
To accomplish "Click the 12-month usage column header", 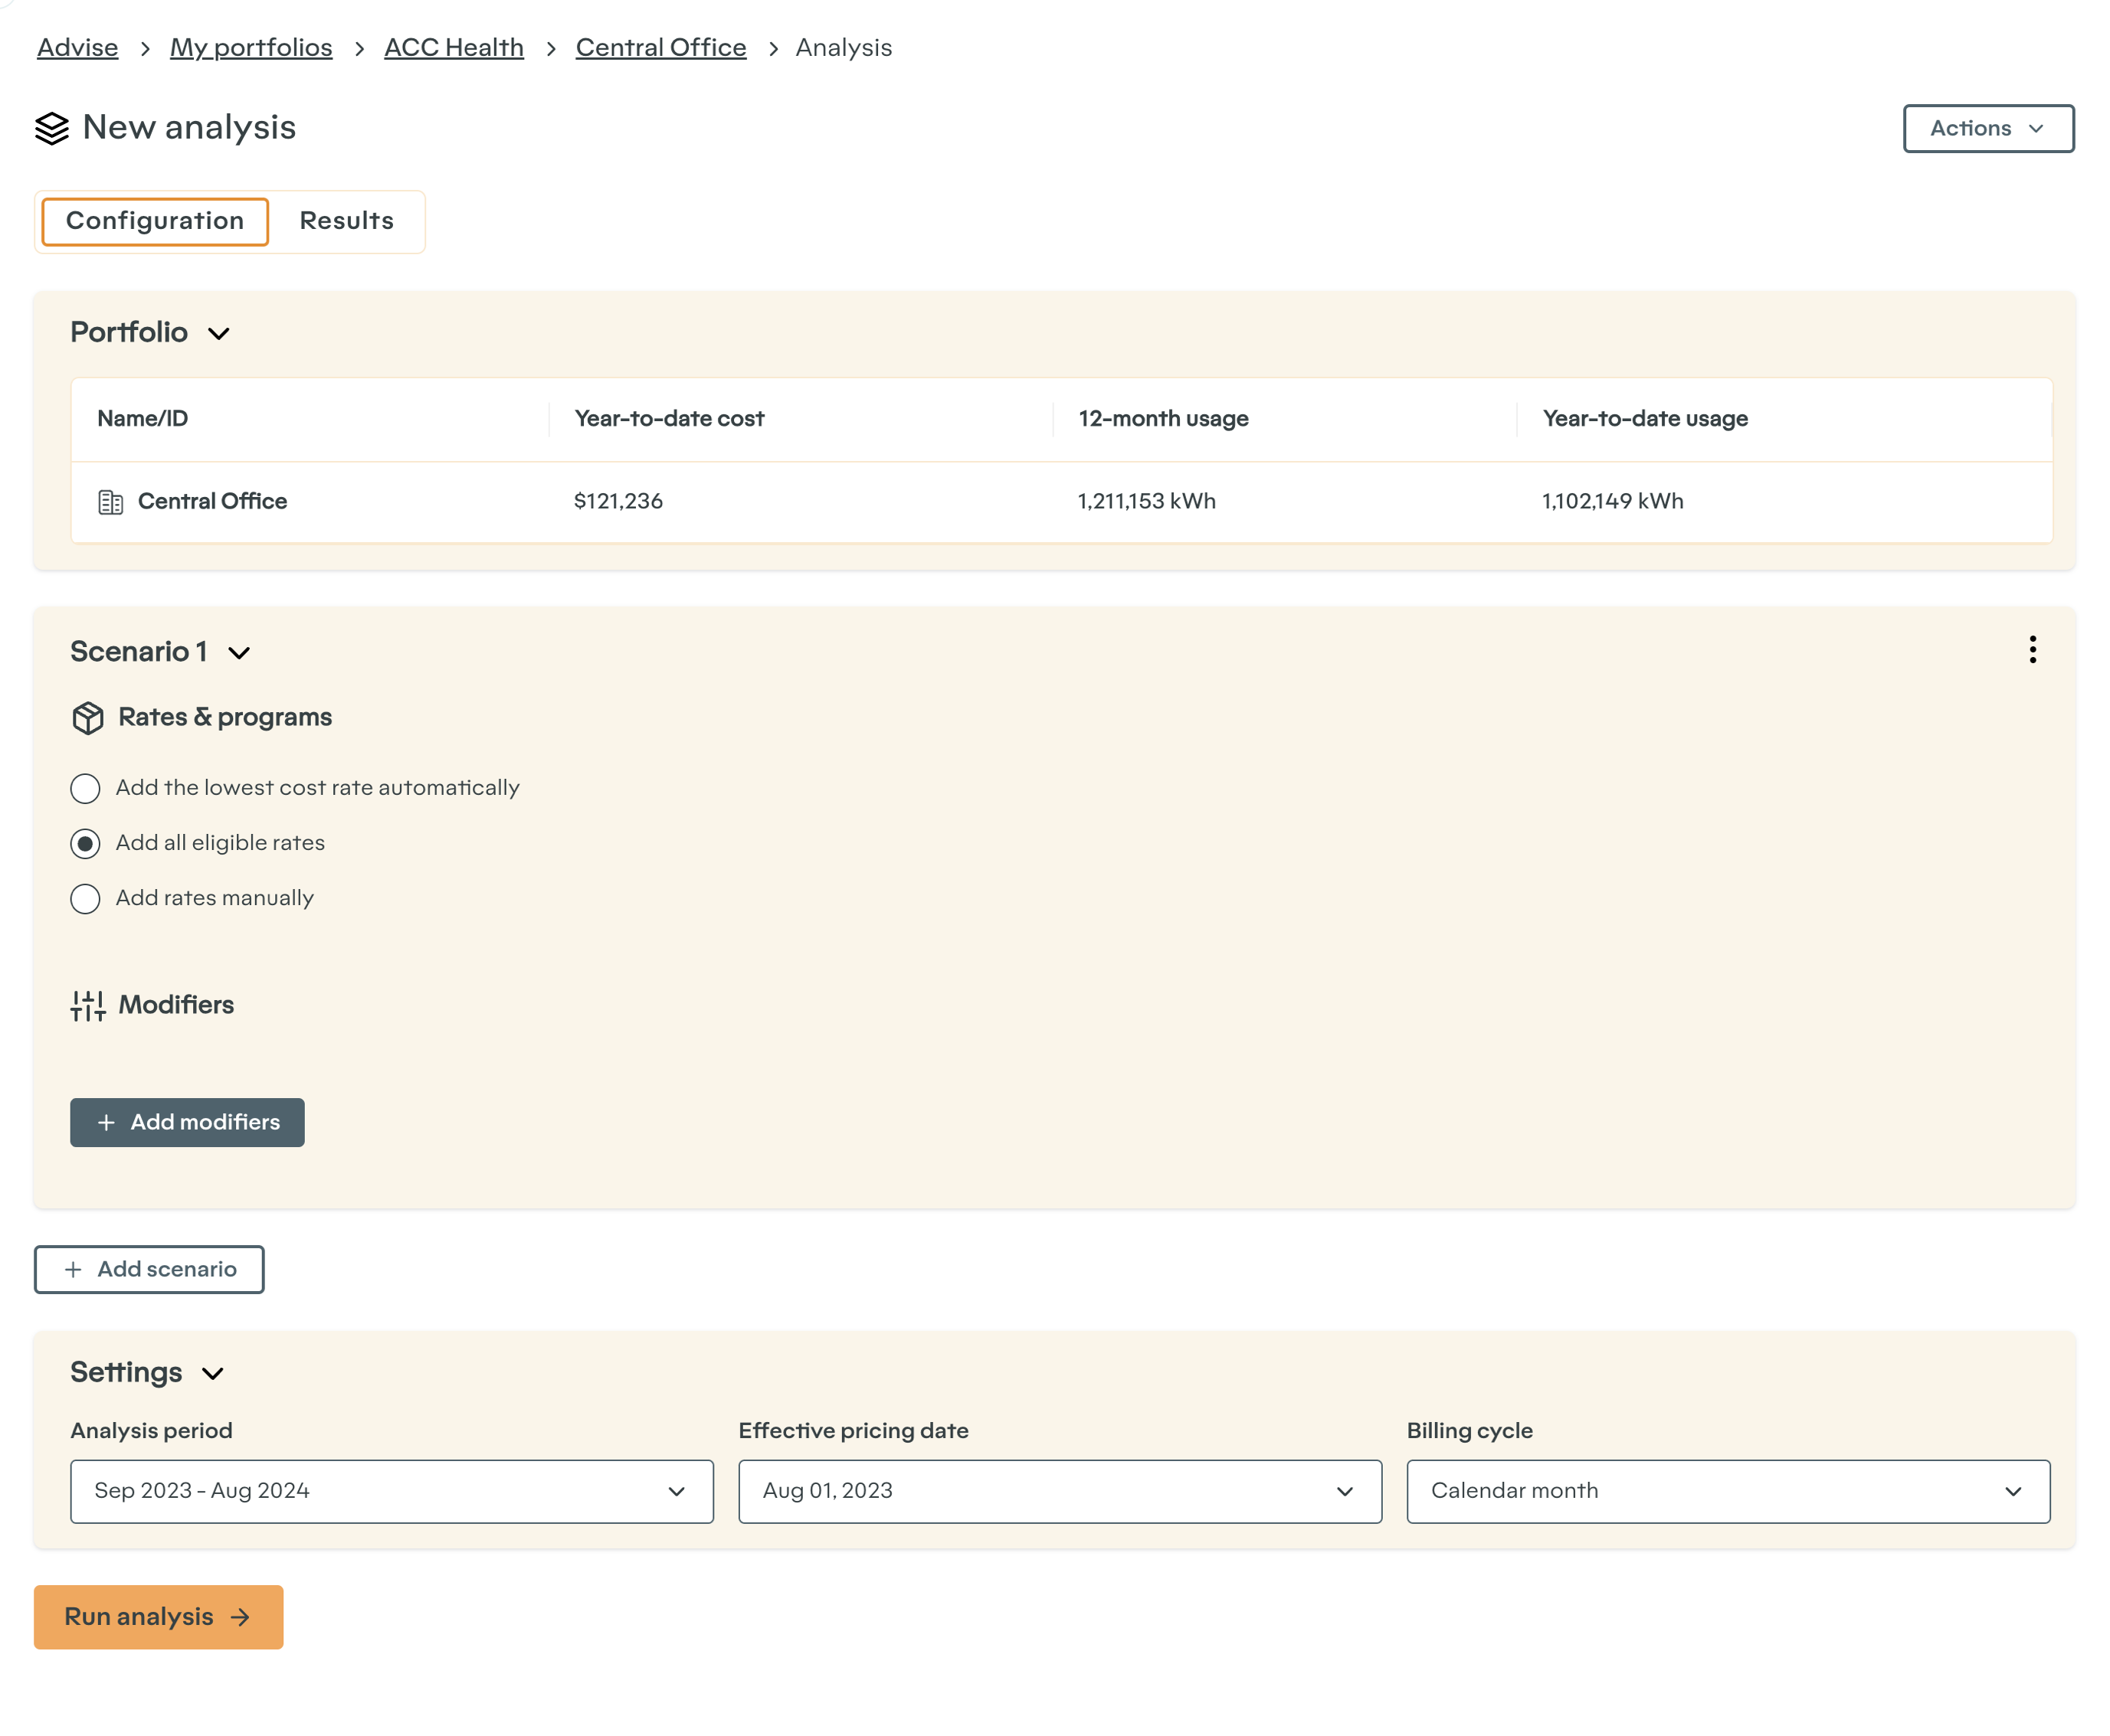I will (1162, 419).
